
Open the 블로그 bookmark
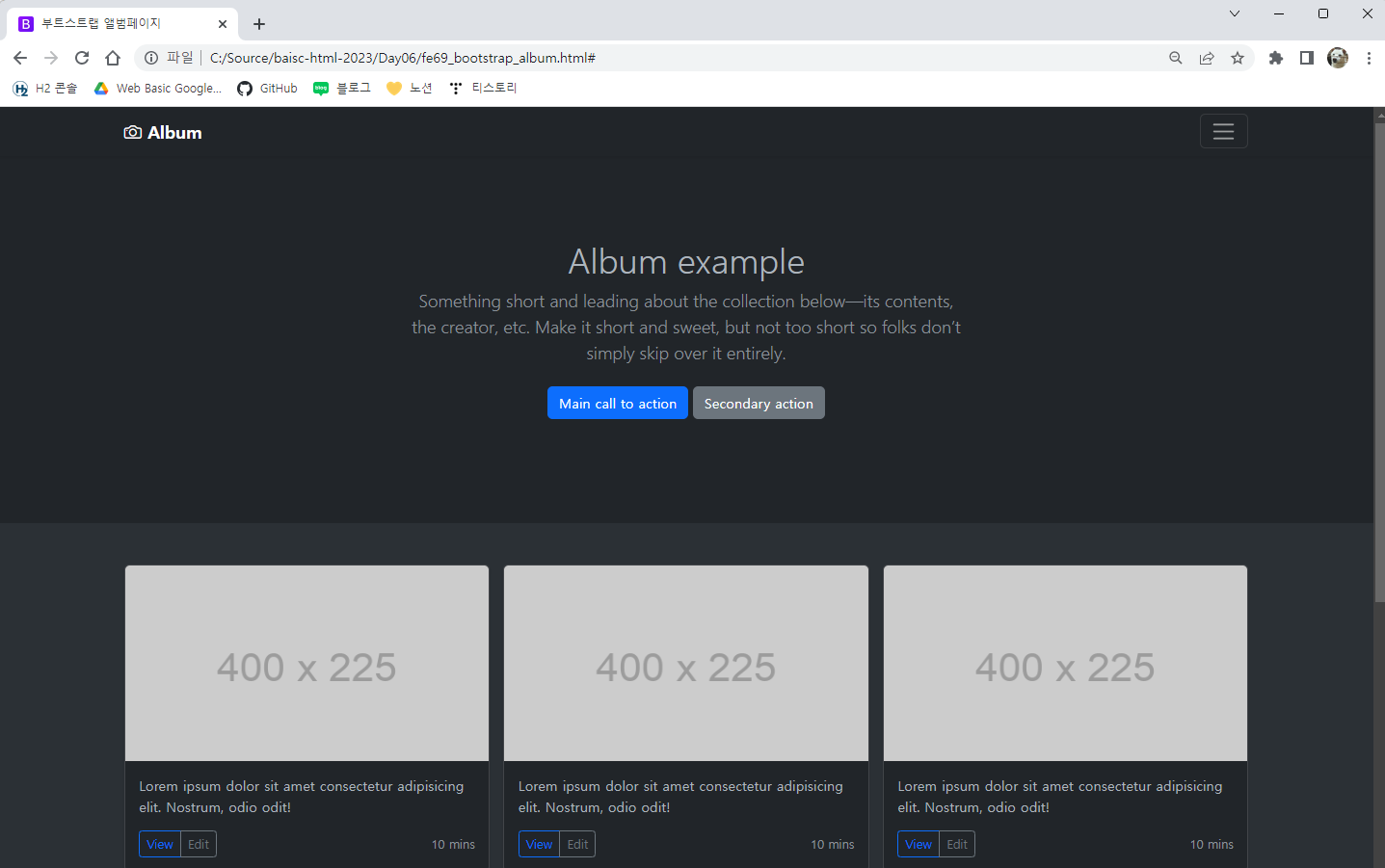point(342,88)
